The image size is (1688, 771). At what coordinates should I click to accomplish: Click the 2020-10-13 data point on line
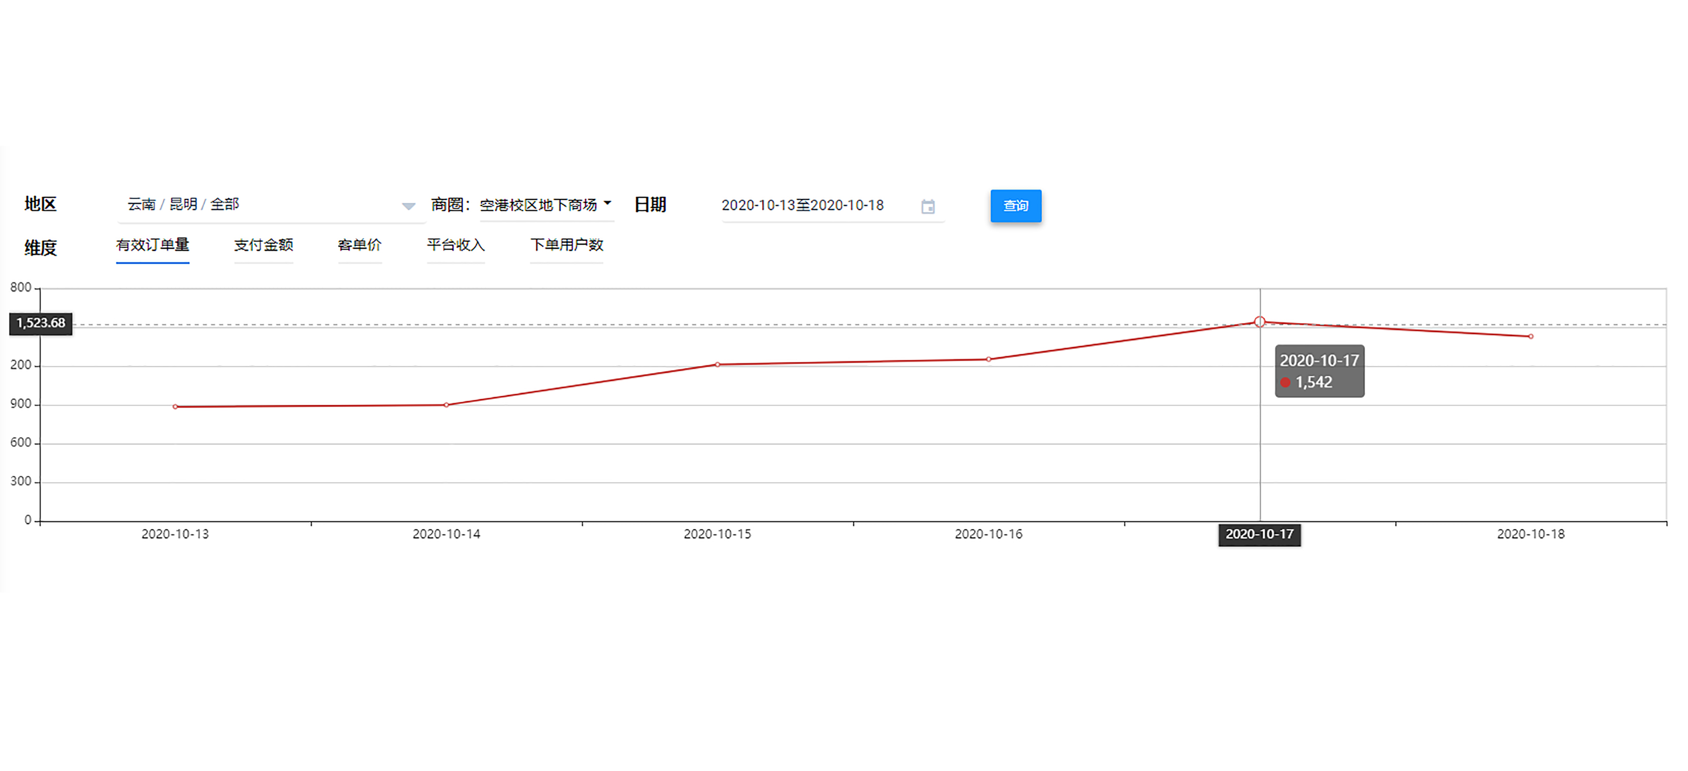(x=175, y=406)
